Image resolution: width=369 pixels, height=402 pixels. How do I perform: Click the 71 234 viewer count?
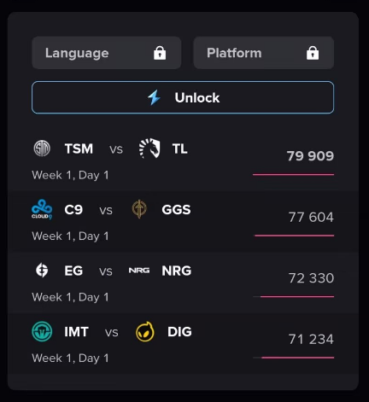tap(311, 339)
